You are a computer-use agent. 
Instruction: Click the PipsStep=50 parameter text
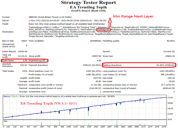pyautogui.click(x=103, y=30)
